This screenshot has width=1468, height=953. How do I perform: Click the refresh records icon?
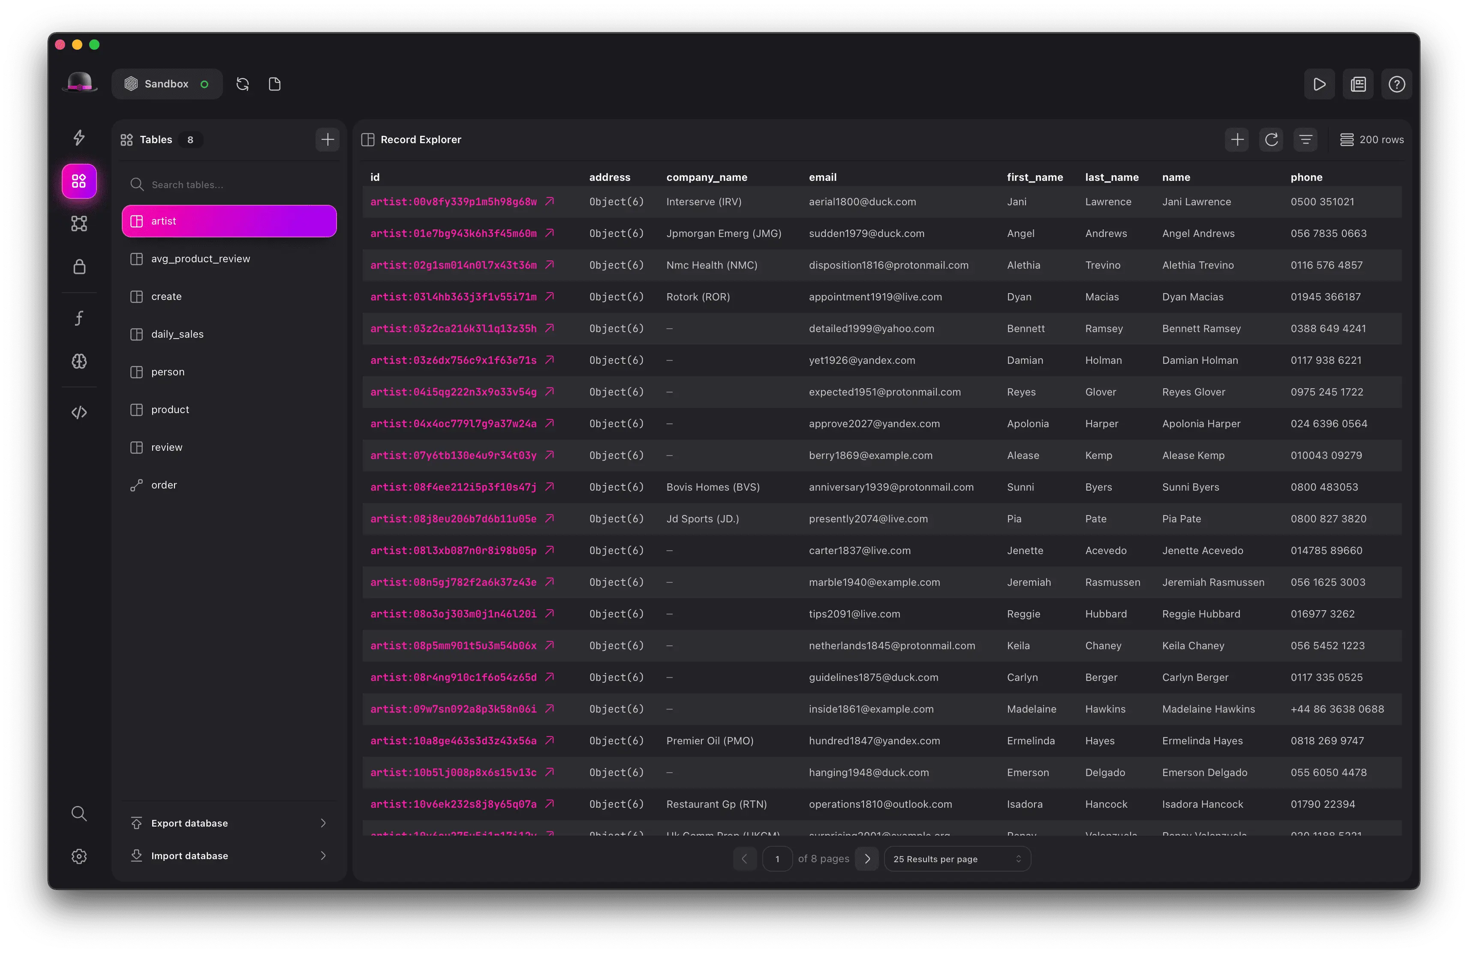pyautogui.click(x=1271, y=139)
